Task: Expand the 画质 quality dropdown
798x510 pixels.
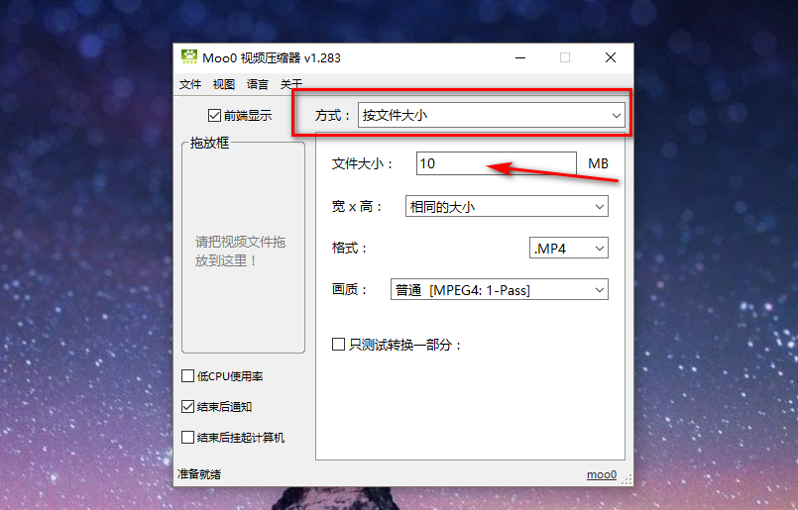Action: pyautogui.click(x=500, y=290)
